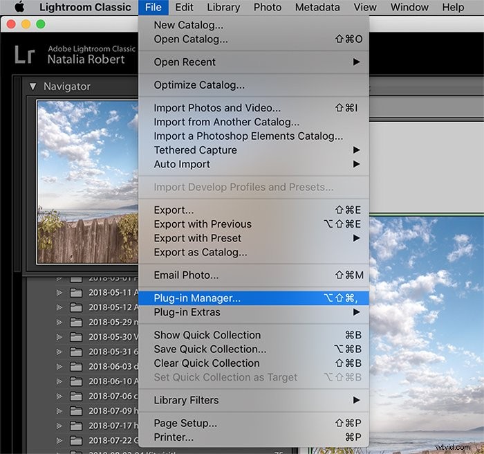Open the Metadata menu
The width and height of the screenshot is (484, 454).
317,7
